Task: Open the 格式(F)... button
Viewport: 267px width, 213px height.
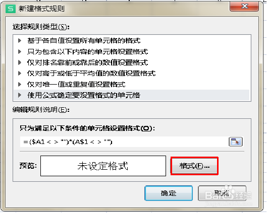Action: (194, 166)
